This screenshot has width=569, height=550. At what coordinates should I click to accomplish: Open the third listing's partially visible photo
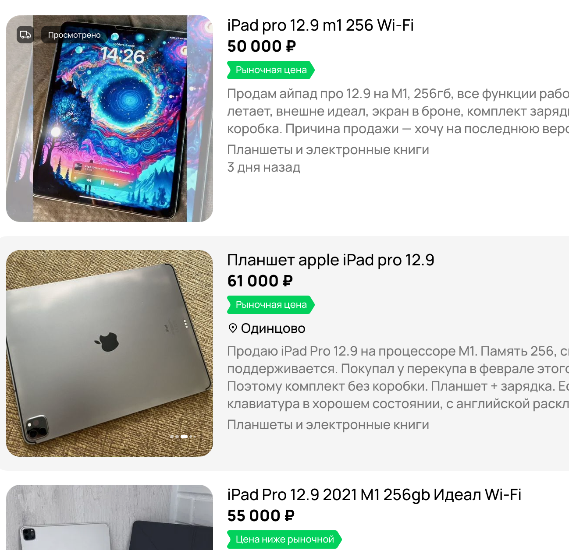(x=110, y=517)
